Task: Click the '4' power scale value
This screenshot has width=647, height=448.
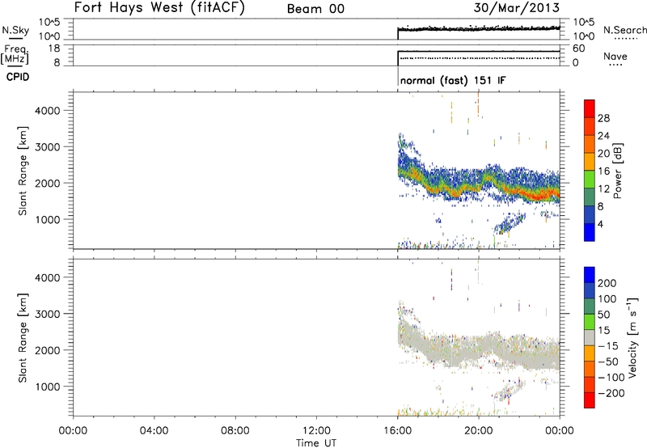Action: [600, 224]
